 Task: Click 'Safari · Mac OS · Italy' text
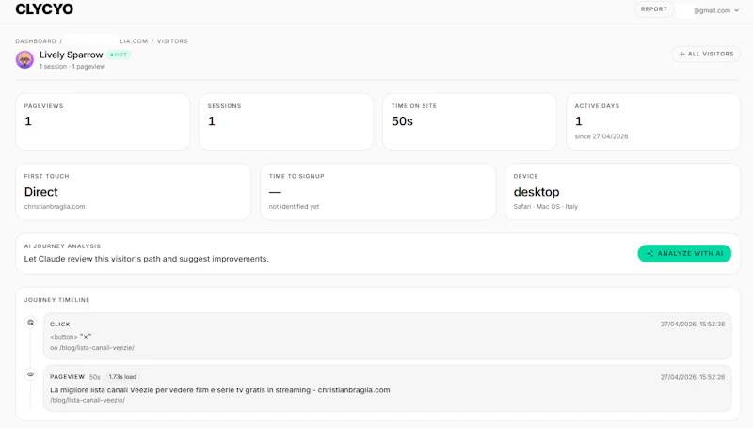[x=546, y=207]
